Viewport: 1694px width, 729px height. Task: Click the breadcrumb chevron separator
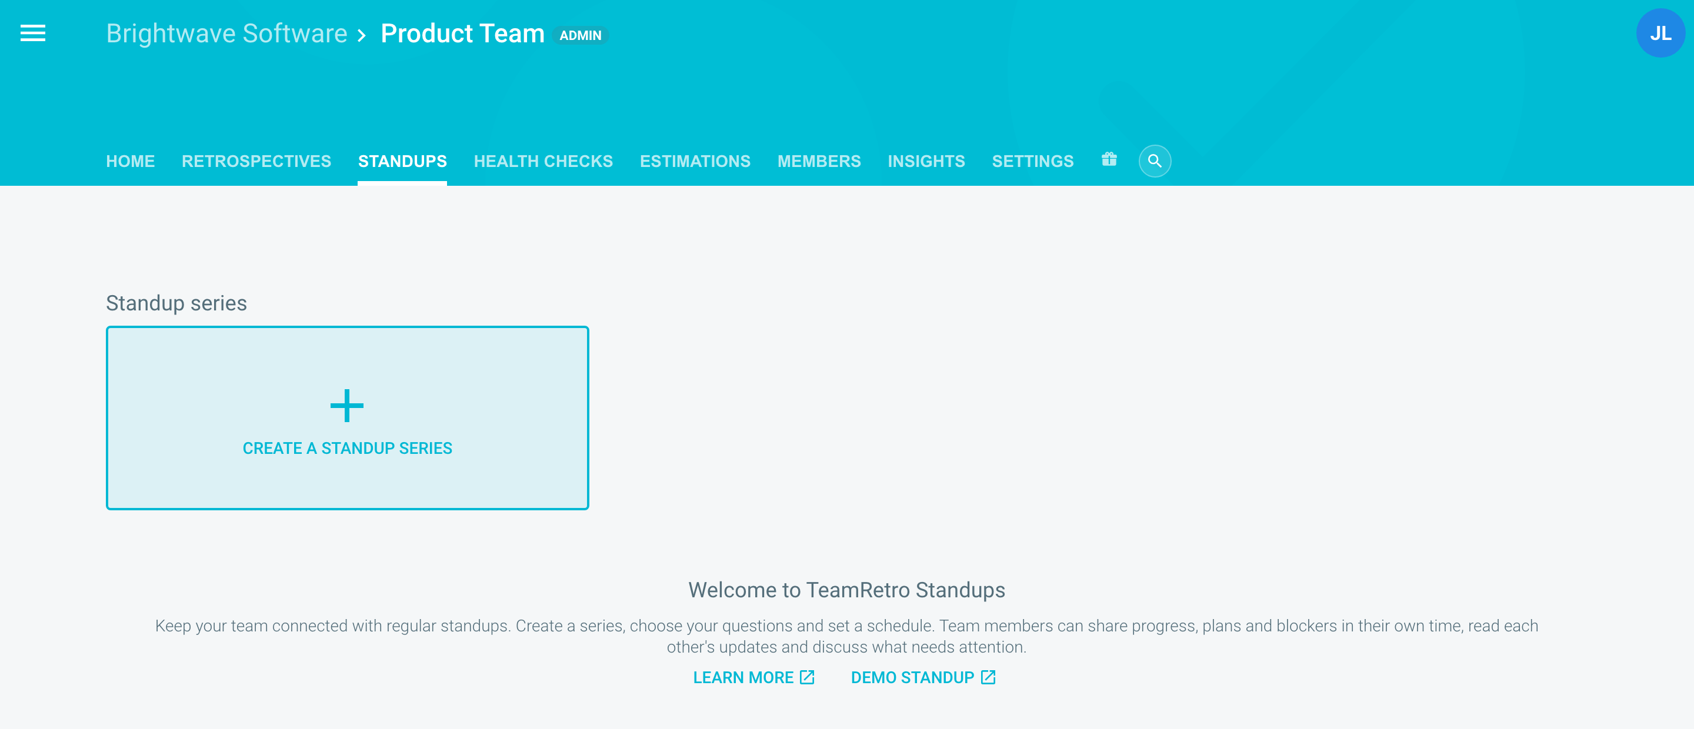pos(362,35)
